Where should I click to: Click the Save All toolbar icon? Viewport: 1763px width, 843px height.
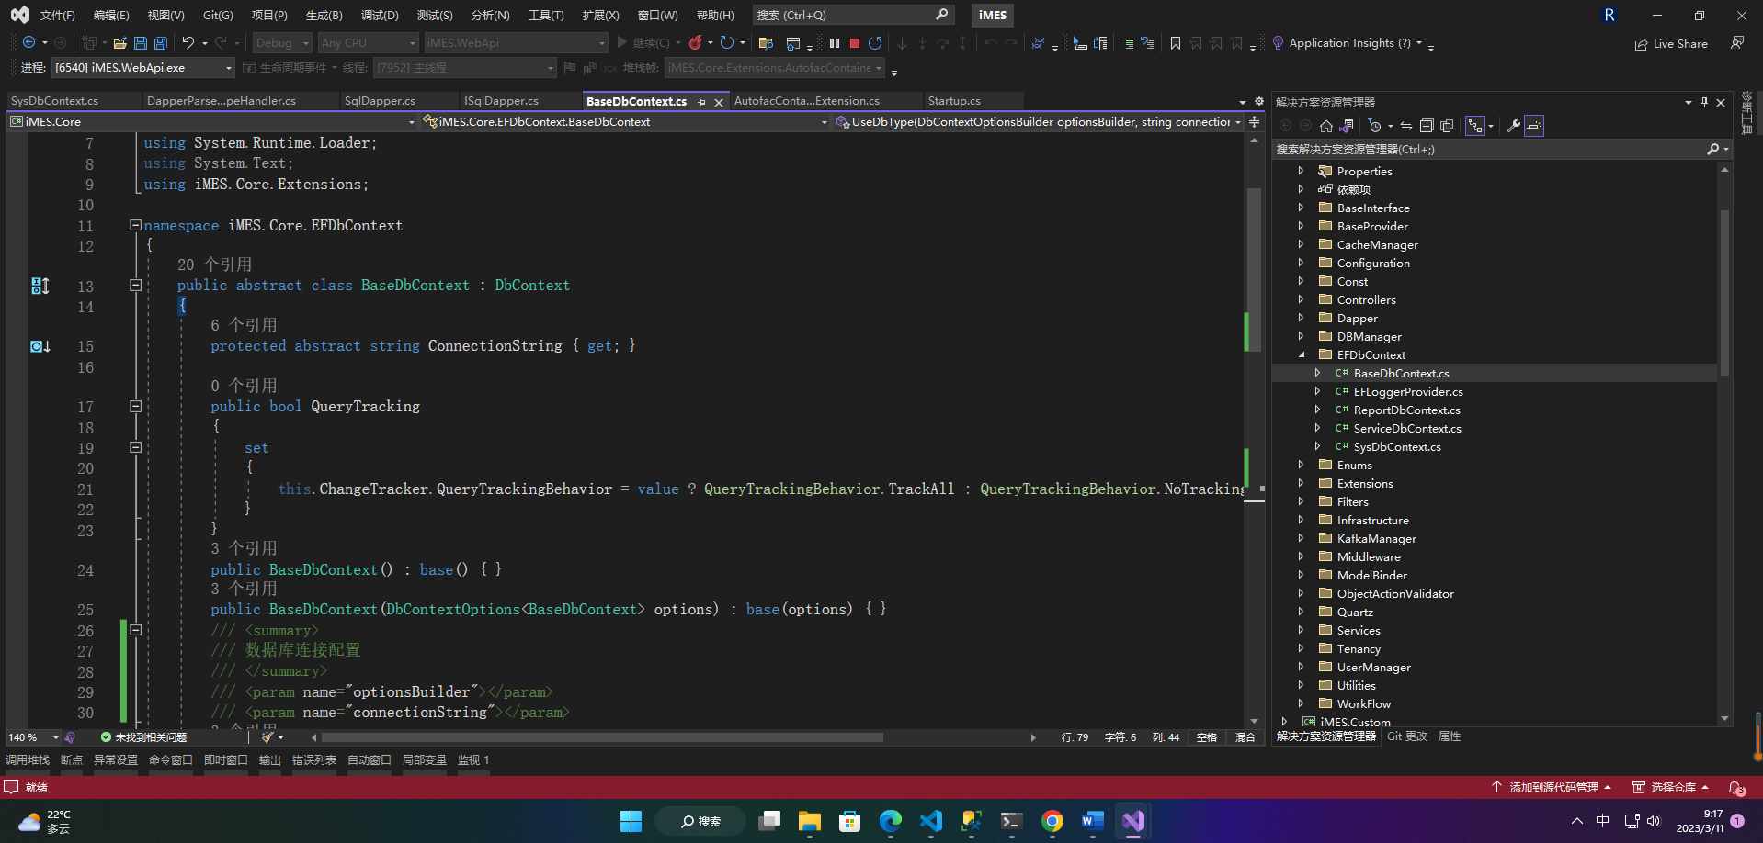point(161,43)
